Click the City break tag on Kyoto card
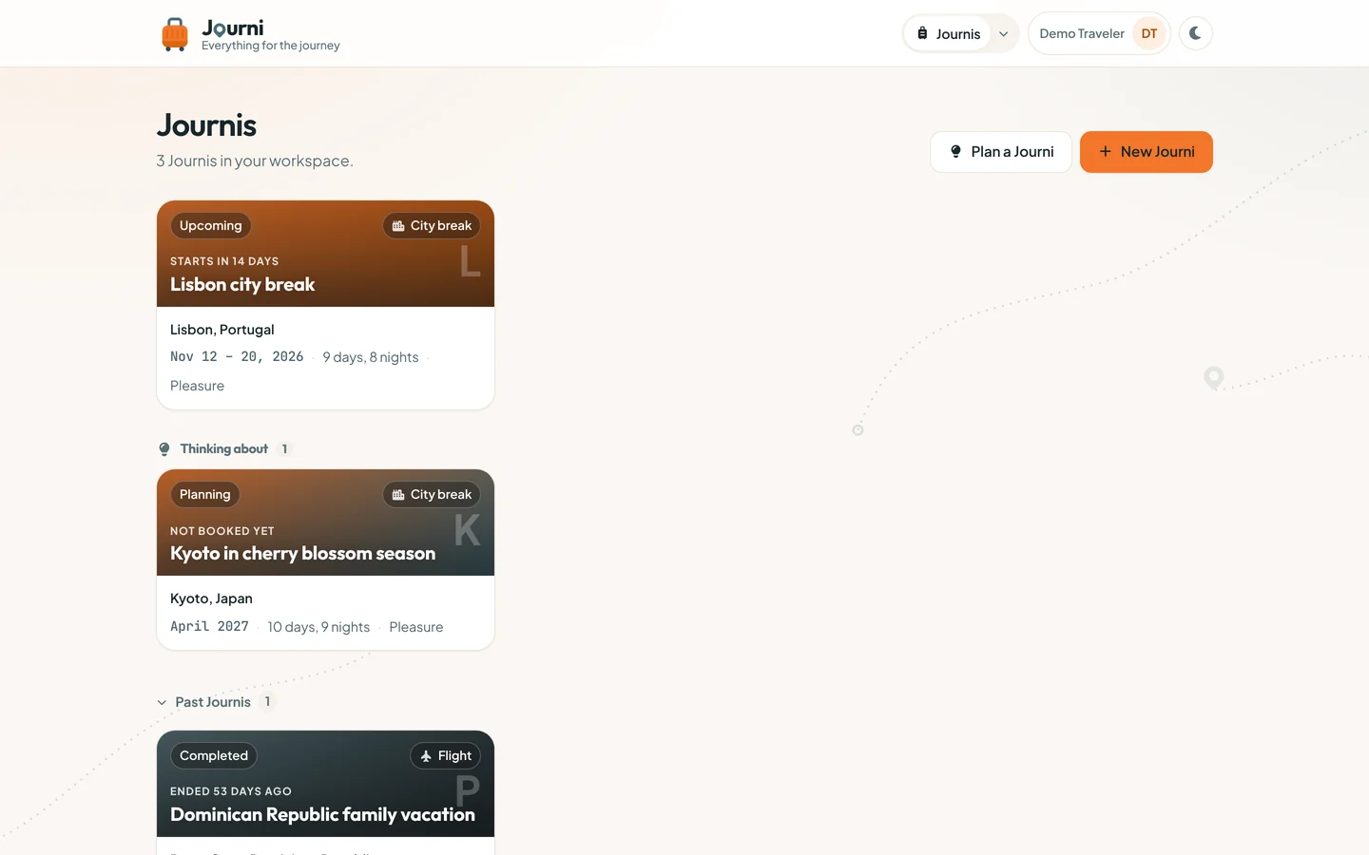Viewport: 1369px width, 855px height. [432, 494]
